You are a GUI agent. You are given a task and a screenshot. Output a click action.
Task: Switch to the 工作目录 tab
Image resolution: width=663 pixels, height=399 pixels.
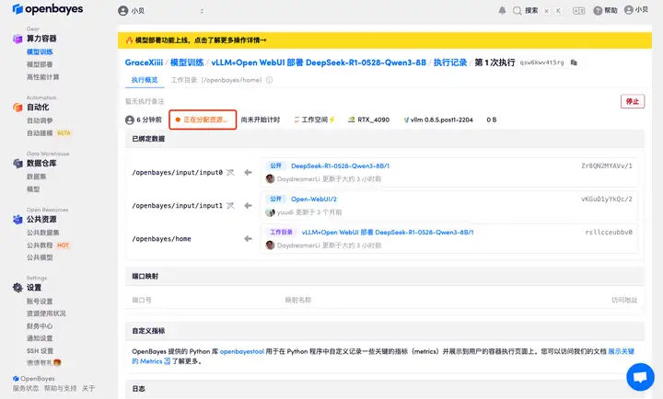click(216, 80)
